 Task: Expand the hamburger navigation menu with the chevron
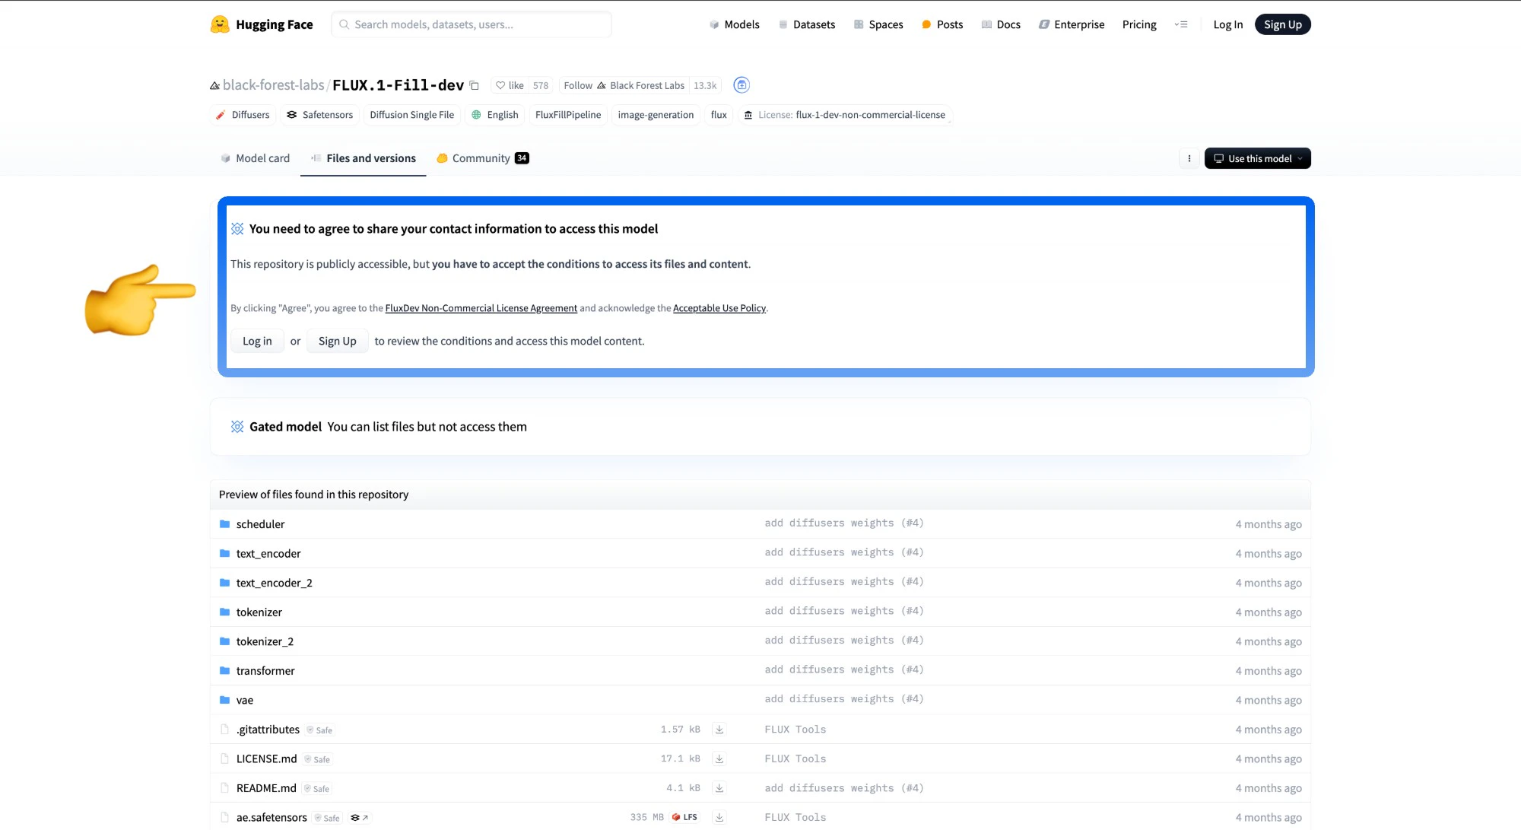pyautogui.click(x=1180, y=24)
